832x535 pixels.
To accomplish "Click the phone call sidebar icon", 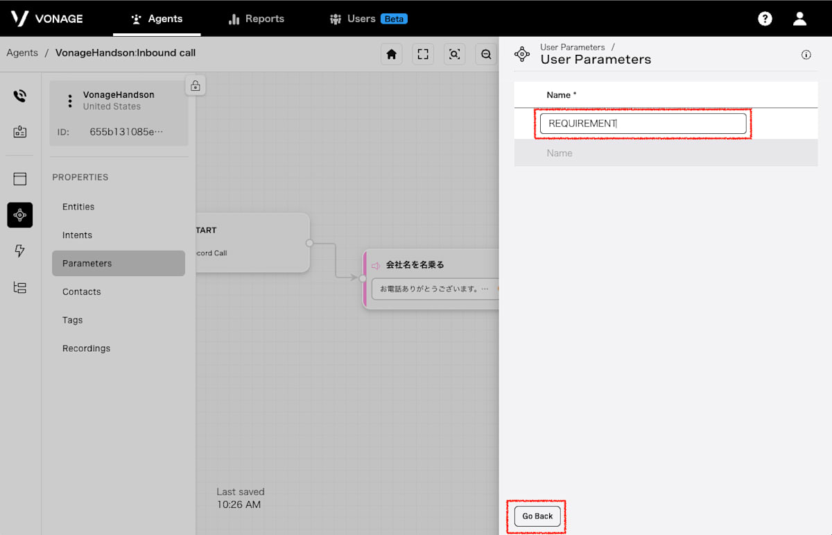I will click(x=20, y=96).
